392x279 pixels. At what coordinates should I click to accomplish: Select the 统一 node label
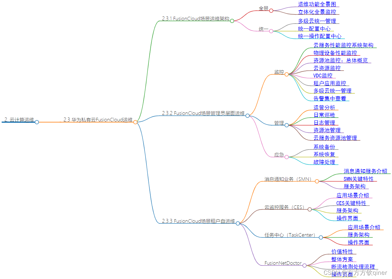pyautogui.click(x=264, y=29)
